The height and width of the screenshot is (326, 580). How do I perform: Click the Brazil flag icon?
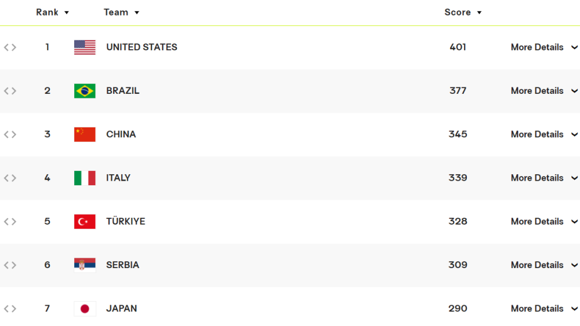tap(85, 91)
